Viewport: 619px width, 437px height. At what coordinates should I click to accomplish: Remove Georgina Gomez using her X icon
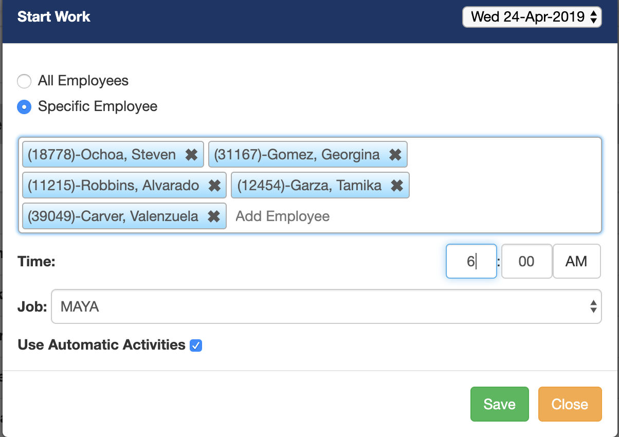pos(395,154)
